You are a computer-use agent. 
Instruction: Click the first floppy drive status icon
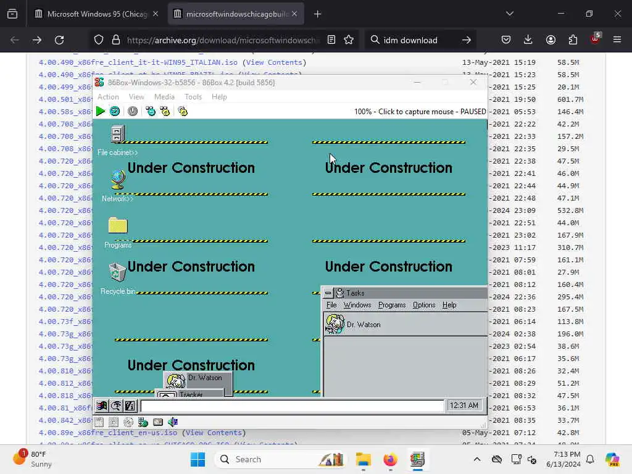tap(99, 422)
